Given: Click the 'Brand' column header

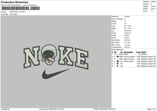Looking at the screenshot, I should coord(144,52).
